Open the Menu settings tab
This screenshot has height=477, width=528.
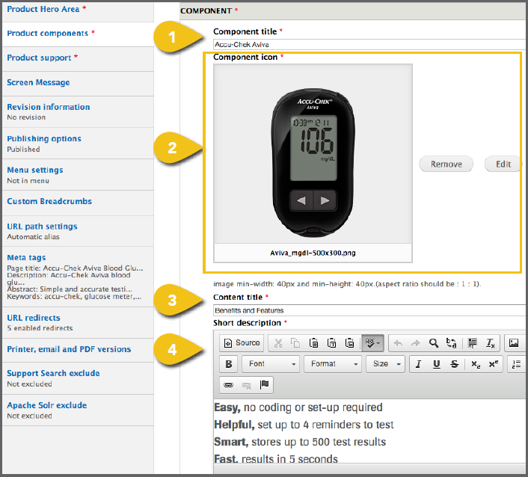(x=78, y=175)
